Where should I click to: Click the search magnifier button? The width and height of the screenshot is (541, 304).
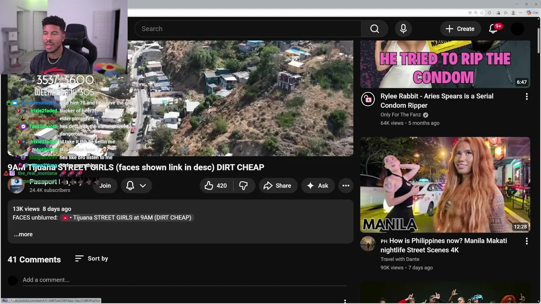[x=374, y=29]
